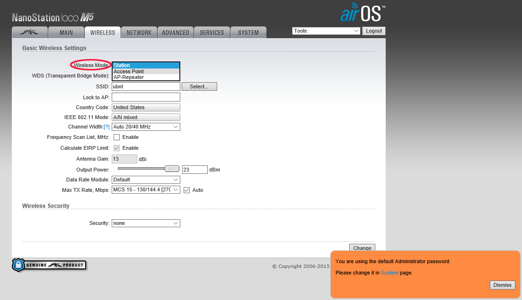
Task: Click the Basic Wireless Settings heading
Action: [x=54, y=48]
